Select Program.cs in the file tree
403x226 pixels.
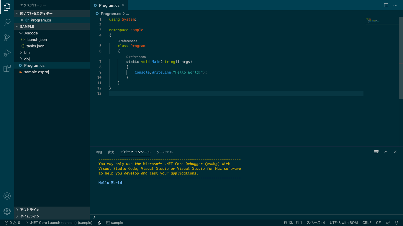tap(52, 65)
